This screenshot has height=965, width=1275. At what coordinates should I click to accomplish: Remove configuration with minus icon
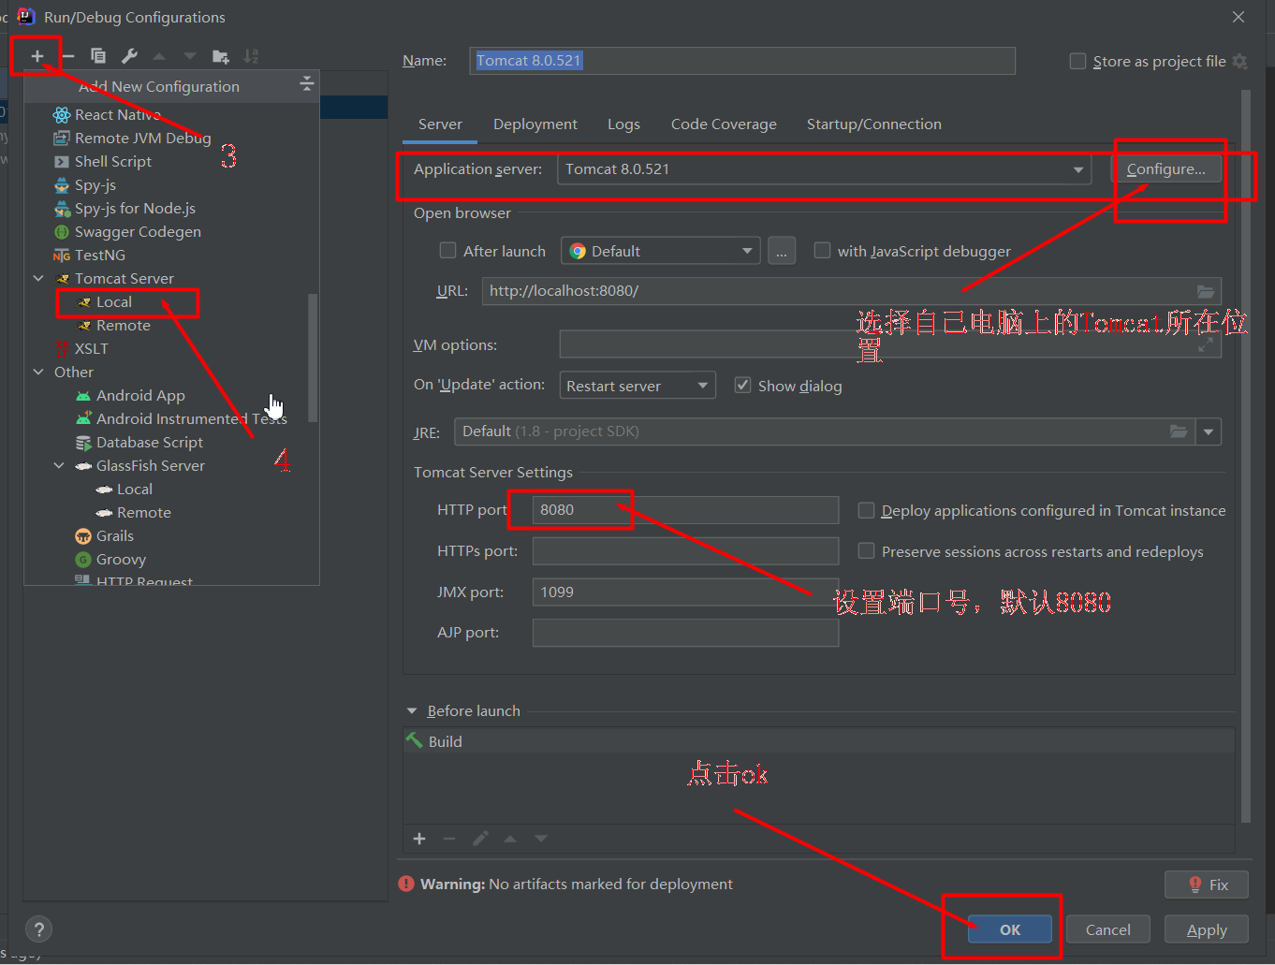pos(67,56)
